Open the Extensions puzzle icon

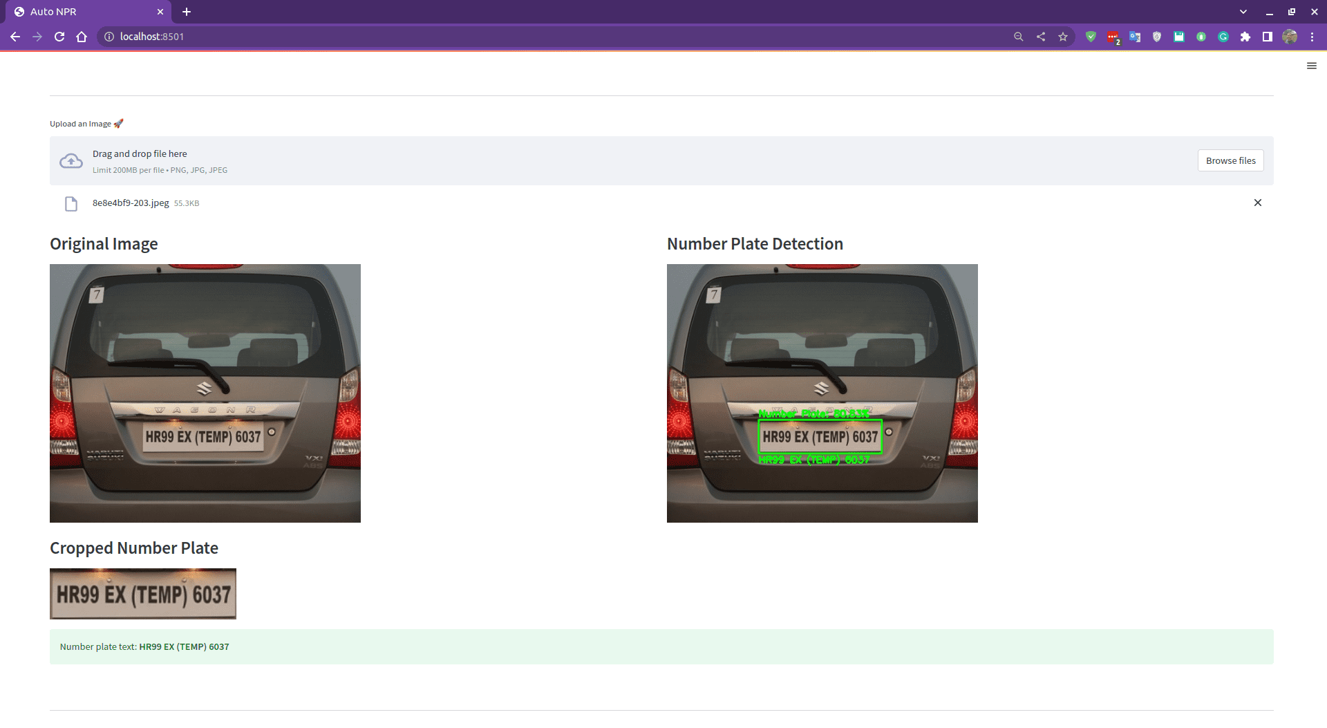pyautogui.click(x=1245, y=37)
